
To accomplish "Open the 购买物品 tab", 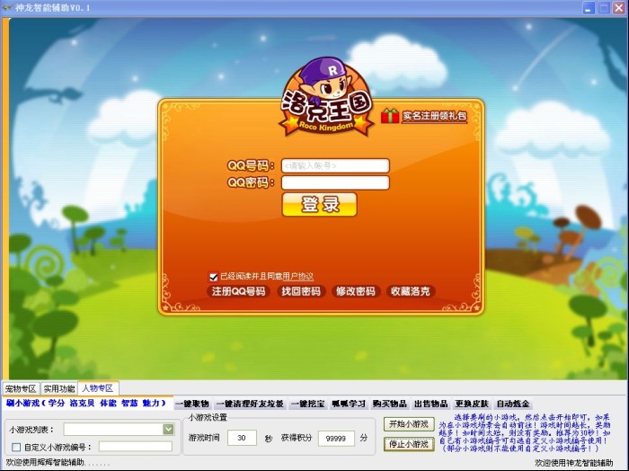I will click(389, 404).
